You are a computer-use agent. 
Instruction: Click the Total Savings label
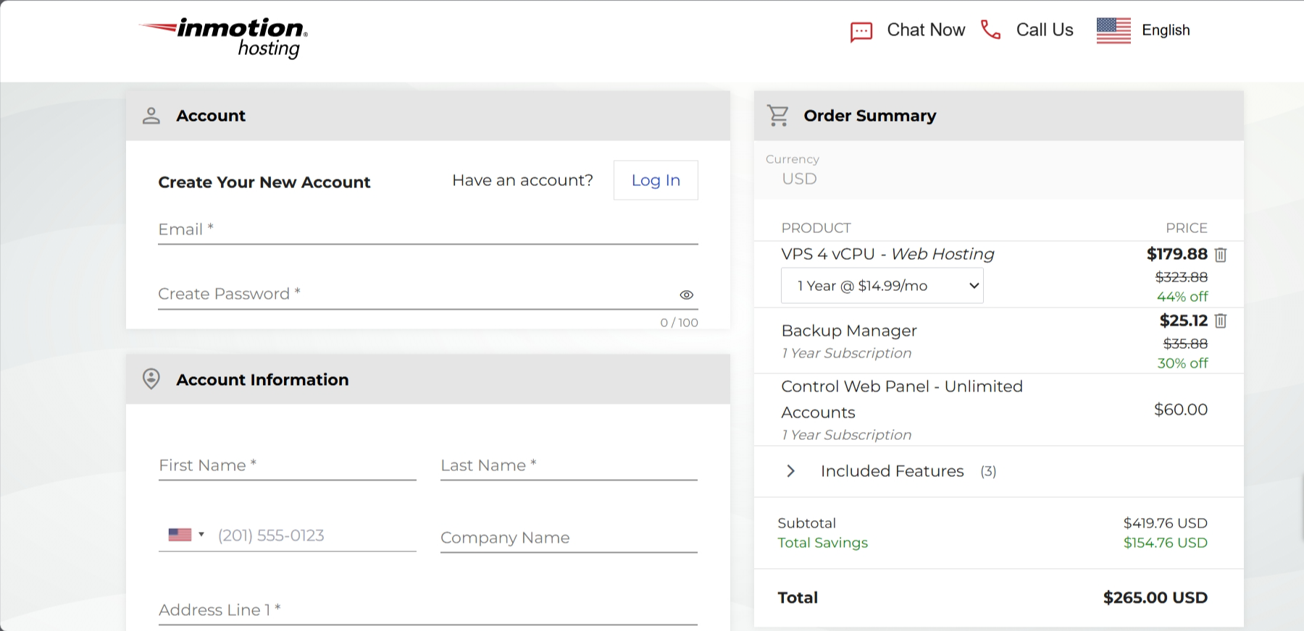(822, 543)
